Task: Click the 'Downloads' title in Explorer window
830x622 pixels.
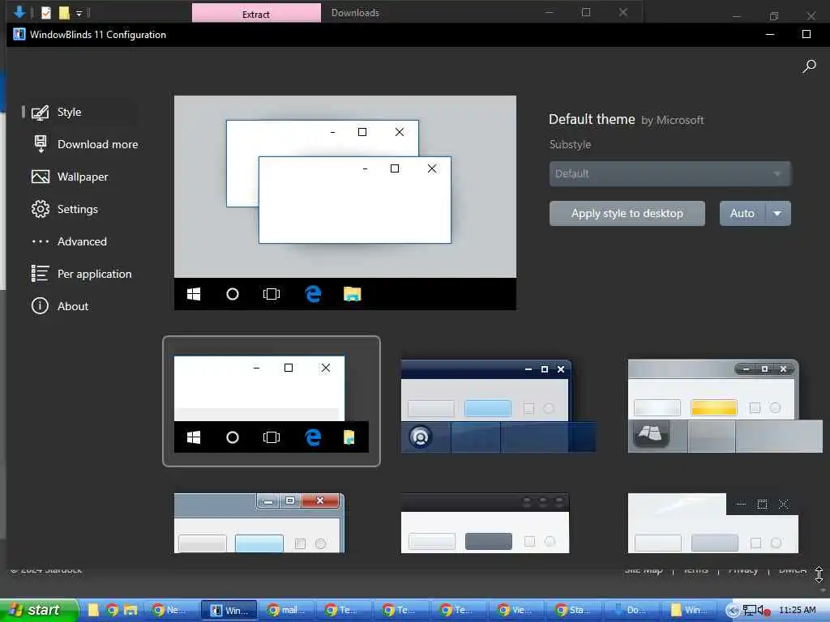Action: coord(355,13)
